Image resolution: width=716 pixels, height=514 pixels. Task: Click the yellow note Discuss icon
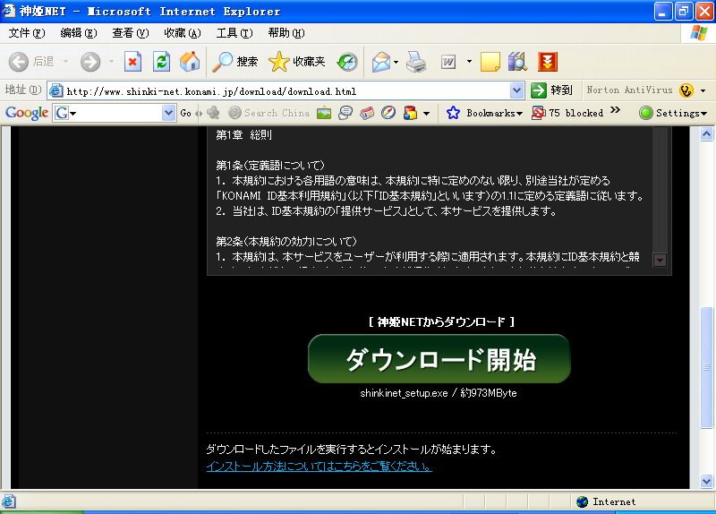click(x=490, y=62)
